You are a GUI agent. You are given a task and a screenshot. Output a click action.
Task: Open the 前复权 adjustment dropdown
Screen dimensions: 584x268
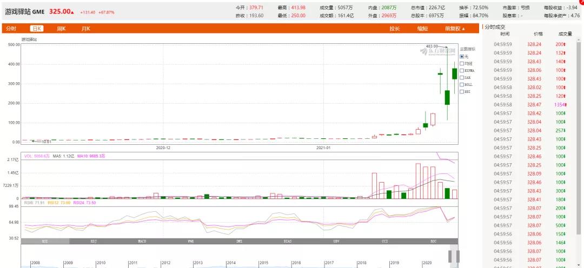(455, 29)
